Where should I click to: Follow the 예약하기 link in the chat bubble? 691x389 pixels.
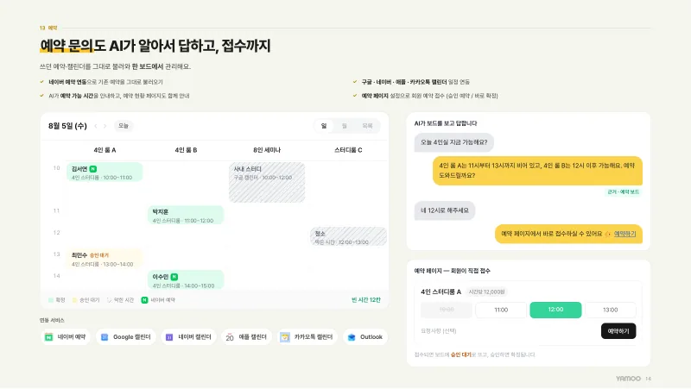[624, 234]
